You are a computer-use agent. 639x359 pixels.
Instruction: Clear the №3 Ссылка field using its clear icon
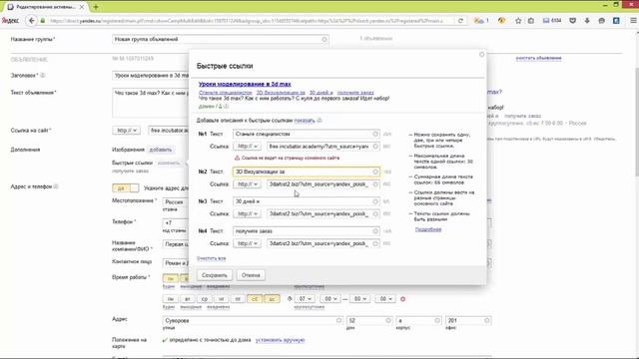coord(375,213)
